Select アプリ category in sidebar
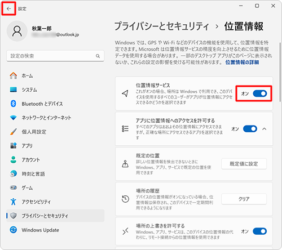Viewport: 282px width, 250px height. coord(55,146)
